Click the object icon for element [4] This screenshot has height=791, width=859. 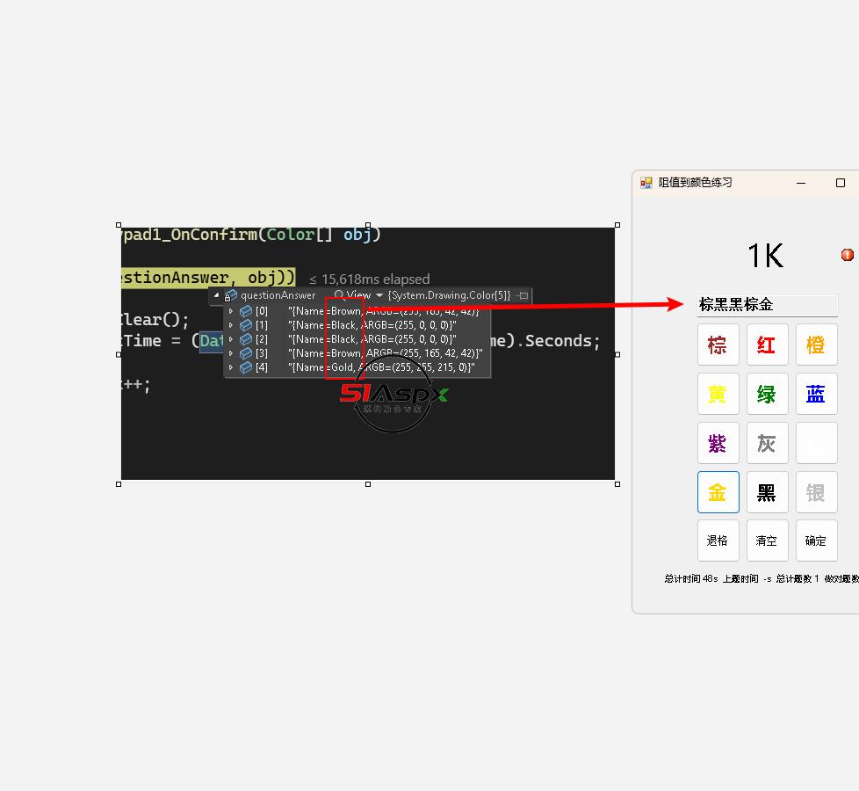click(246, 367)
